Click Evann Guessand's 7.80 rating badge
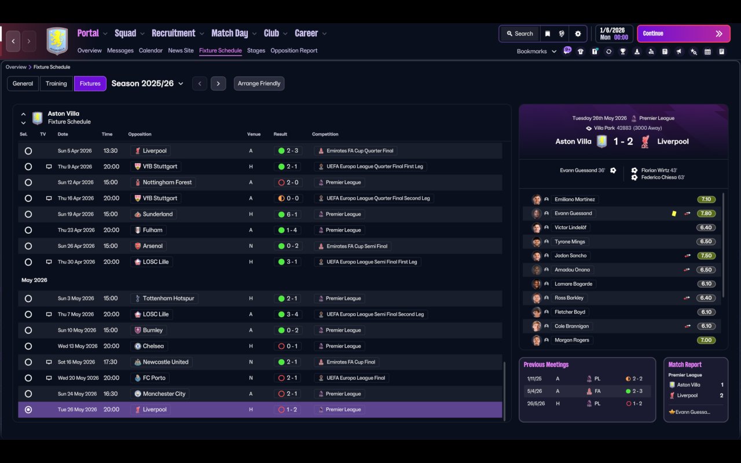Image resolution: width=741 pixels, height=463 pixels. click(x=706, y=214)
